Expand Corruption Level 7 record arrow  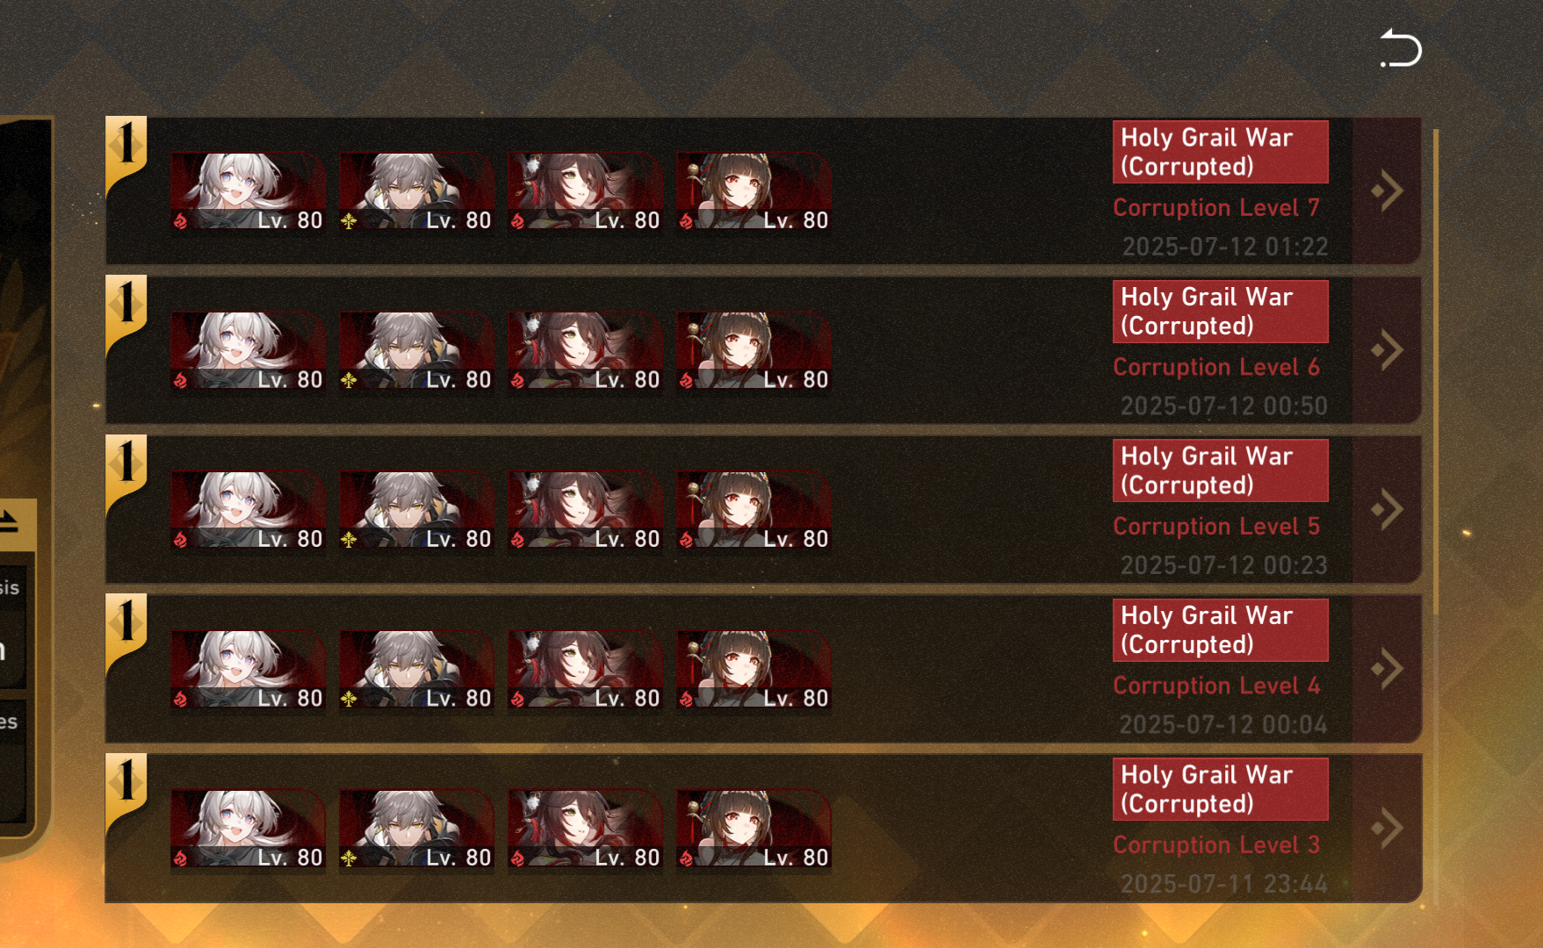[x=1387, y=190]
